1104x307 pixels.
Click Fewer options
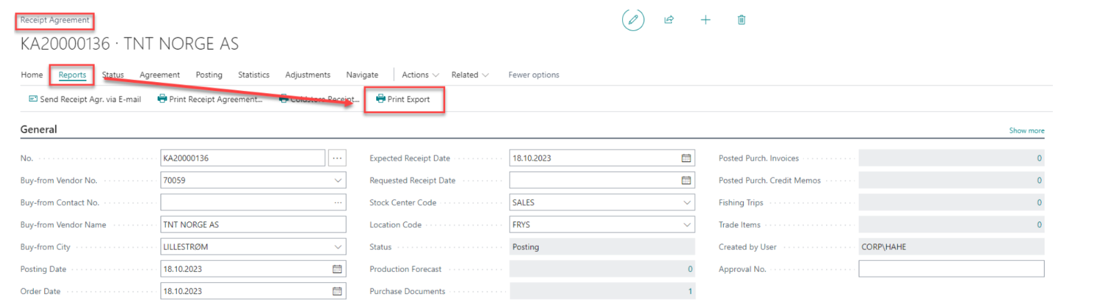(533, 75)
